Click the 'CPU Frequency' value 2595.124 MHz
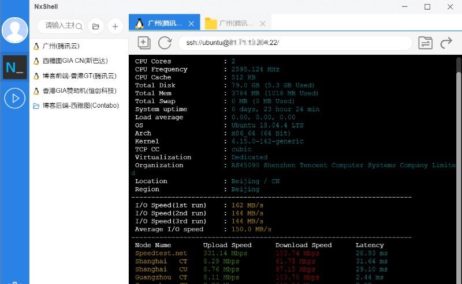The height and width of the screenshot is (284, 462). pos(255,69)
